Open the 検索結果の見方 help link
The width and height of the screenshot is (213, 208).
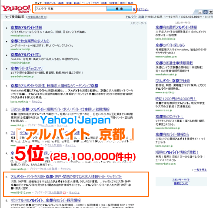37,17
